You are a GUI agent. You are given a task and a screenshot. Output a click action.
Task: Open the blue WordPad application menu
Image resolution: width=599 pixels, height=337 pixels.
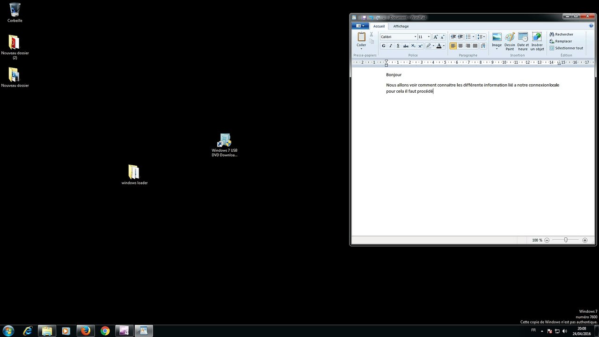click(x=360, y=26)
